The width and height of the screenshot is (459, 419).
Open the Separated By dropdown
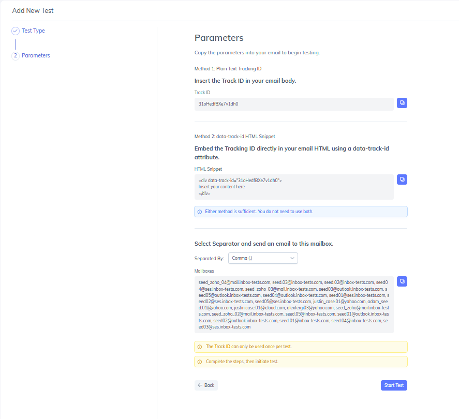pos(263,258)
